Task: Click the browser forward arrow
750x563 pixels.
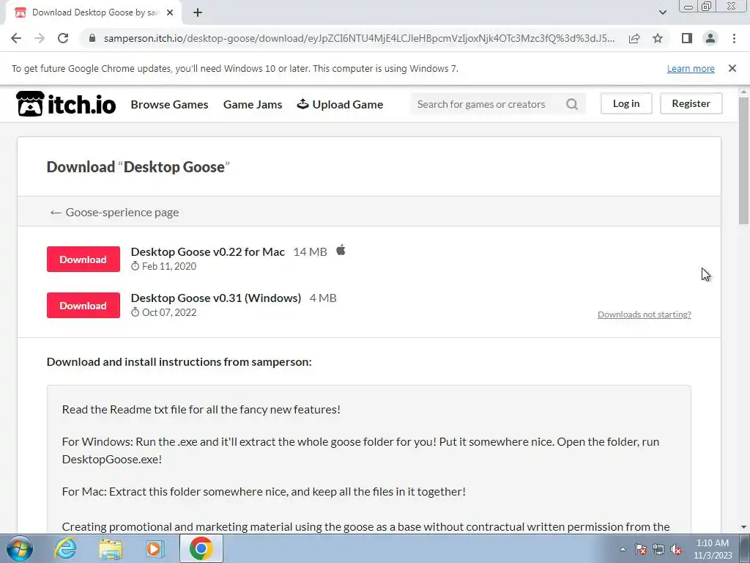Action: 40,38
